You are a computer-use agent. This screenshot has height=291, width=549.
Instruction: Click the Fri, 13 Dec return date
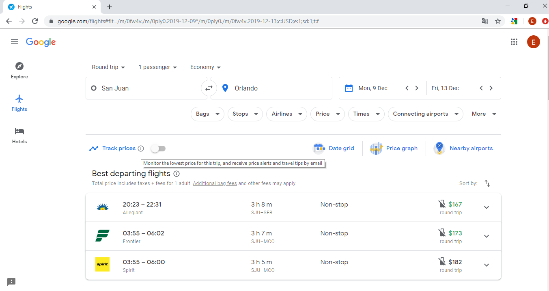point(445,88)
